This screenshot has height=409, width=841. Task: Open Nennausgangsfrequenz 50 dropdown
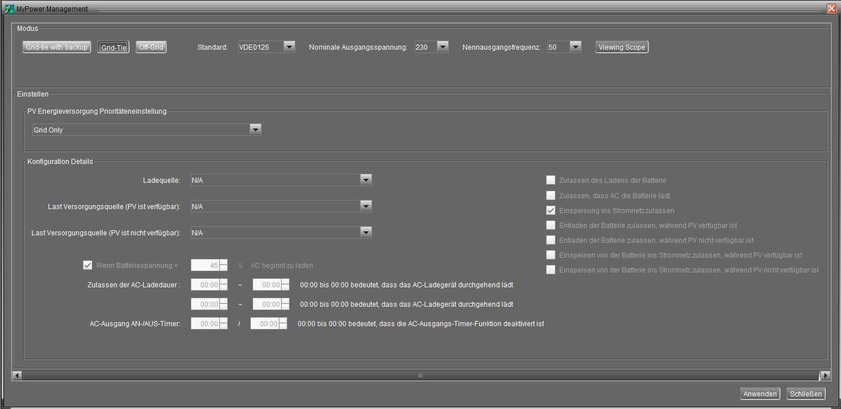(x=564, y=47)
